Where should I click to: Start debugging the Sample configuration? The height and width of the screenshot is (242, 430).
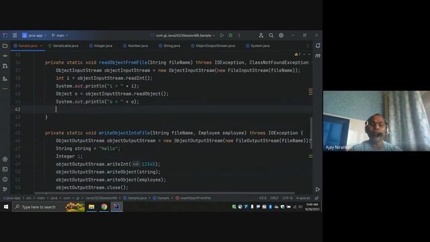point(230,36)
